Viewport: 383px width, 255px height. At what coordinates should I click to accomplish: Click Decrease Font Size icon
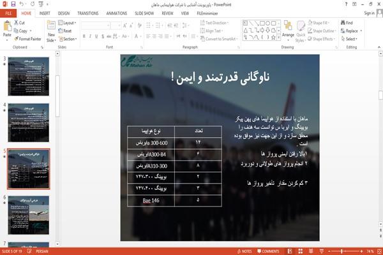coord(131,25)
